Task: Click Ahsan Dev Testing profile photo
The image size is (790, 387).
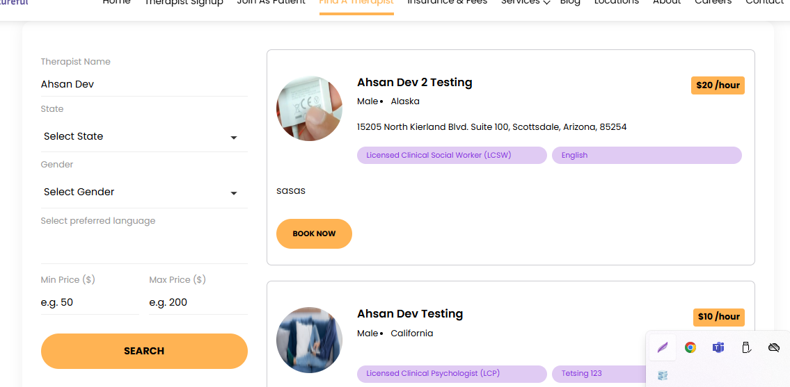Action: 309,340
